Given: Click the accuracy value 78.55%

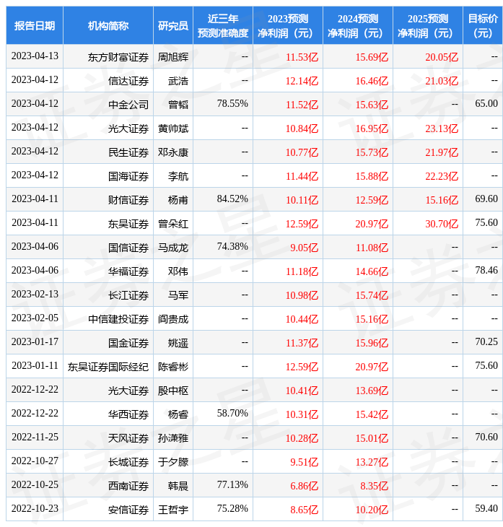Looking at the screenshot, I should 232,103.
